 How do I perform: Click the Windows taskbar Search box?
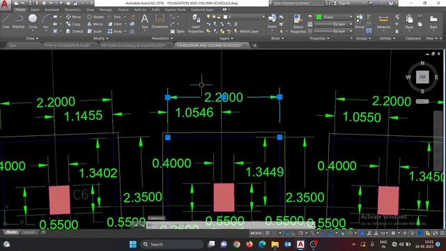[x=172, y=244]
